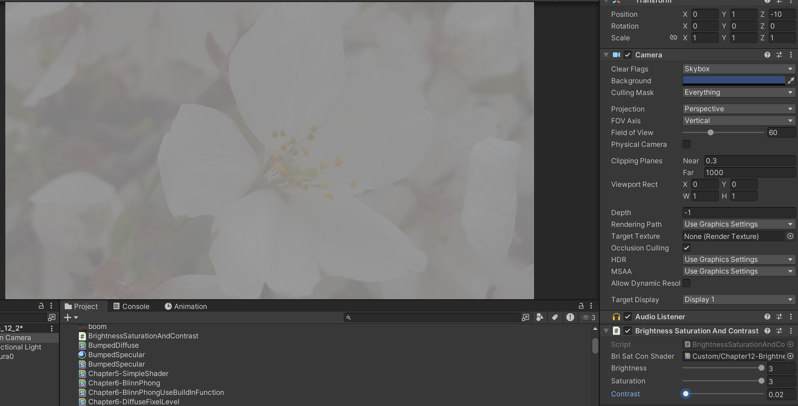The image size is (798, 406).
Task: Click Scale constrain proportions link icon
Action: pos(673,38)
